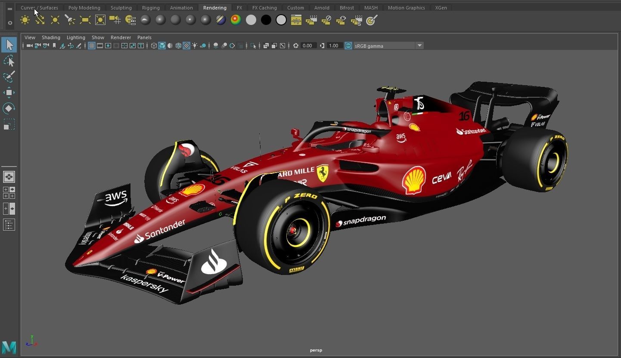This screenshot has height=358, width=621.
Task: Toggle wireframe on shaded display
Action: (x=178, y=46)
